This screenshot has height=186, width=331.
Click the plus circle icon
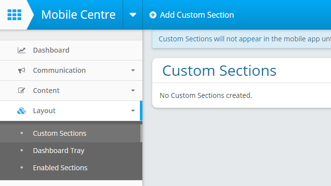point(153,15)
